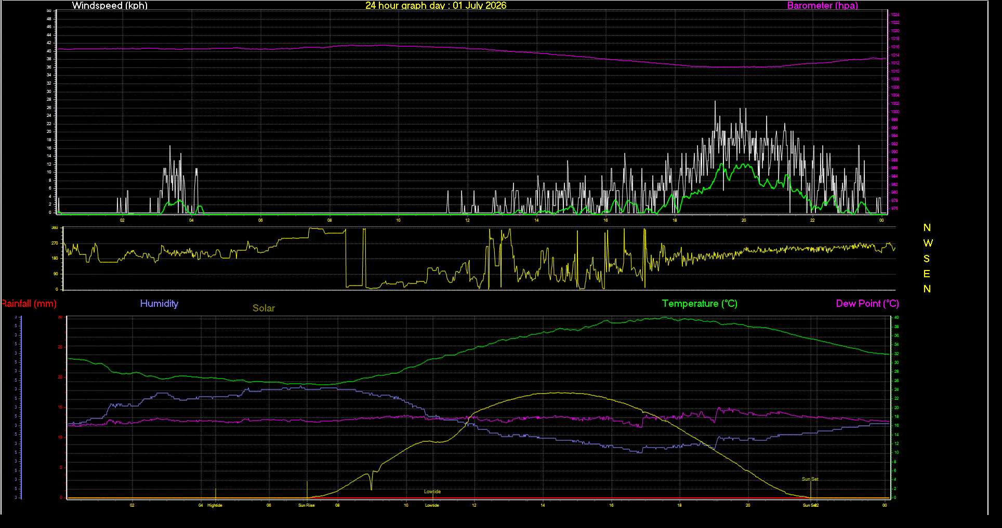Click the Humidity legend label
Screen dimensions: 1002x528
pyautogui.click(x=159, y=304)
